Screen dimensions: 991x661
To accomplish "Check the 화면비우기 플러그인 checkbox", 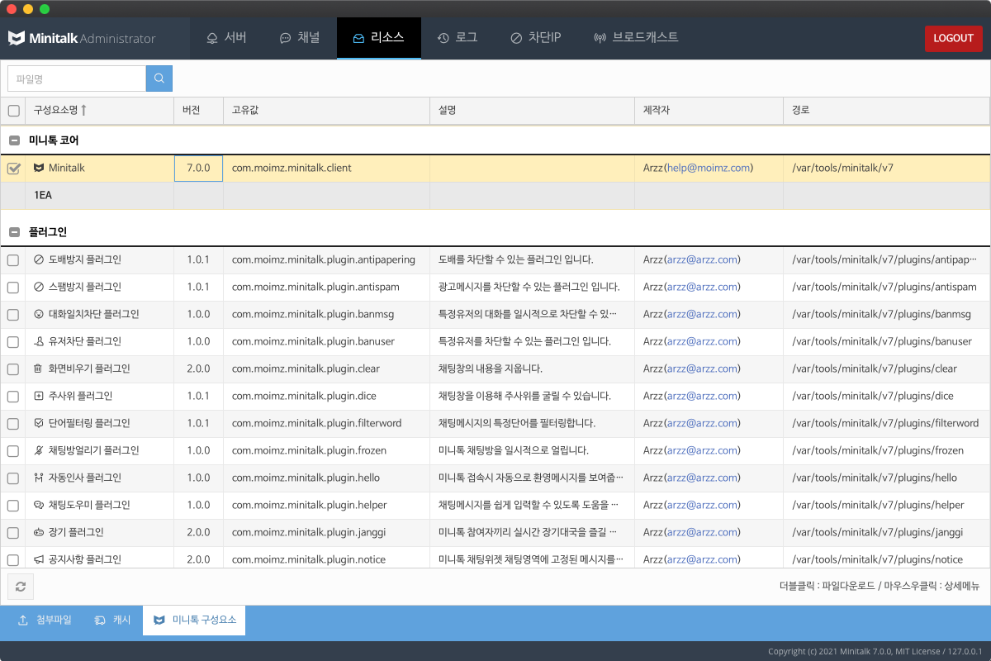I will (x=13, y=369).
